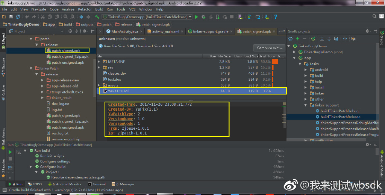Toggle the Build Variants tool window

tap(3, 139)
